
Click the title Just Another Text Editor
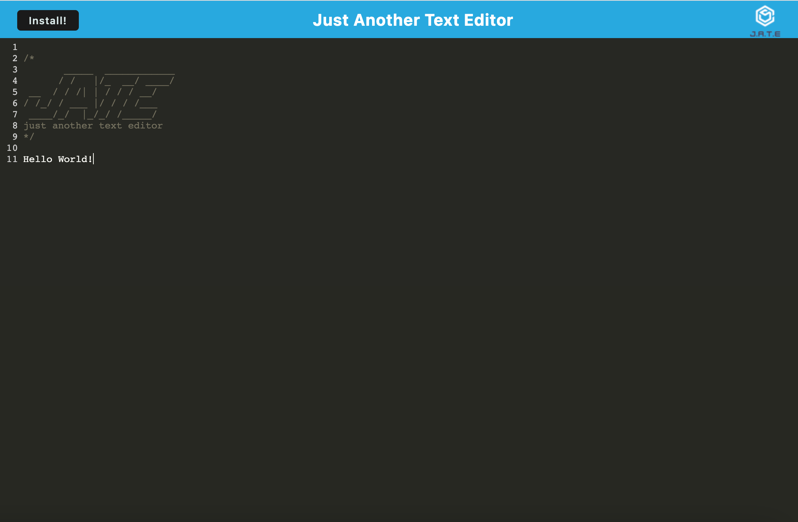click(x=413, y=20)
